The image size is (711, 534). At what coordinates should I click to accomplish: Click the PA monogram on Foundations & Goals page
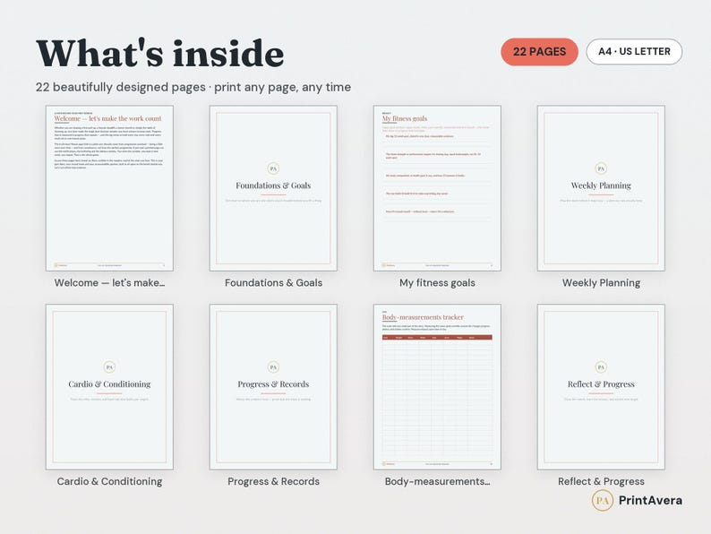pos(273,168)
